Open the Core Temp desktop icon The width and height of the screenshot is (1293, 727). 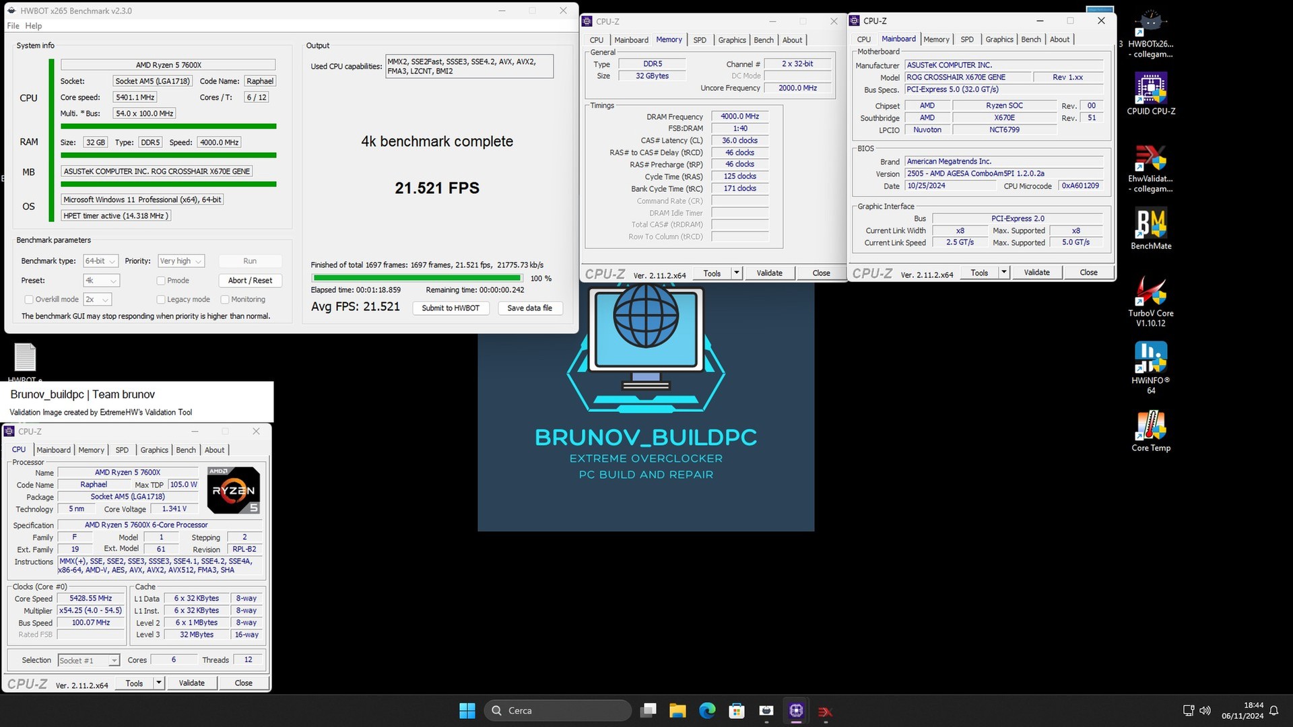coord(1151,431)
